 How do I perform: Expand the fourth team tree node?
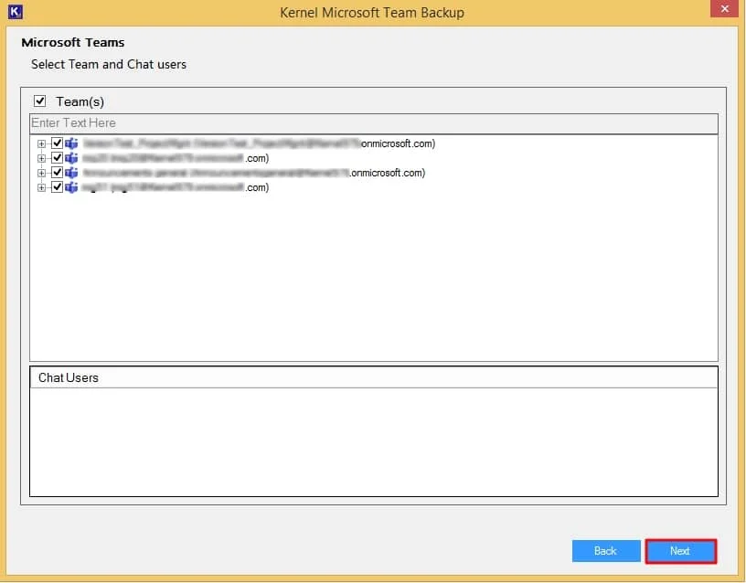[41, 188]
